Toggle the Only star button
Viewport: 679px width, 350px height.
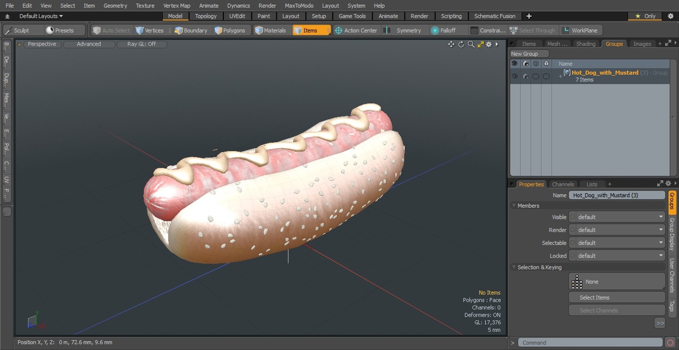pyautogui.click(x=645, y=16)
